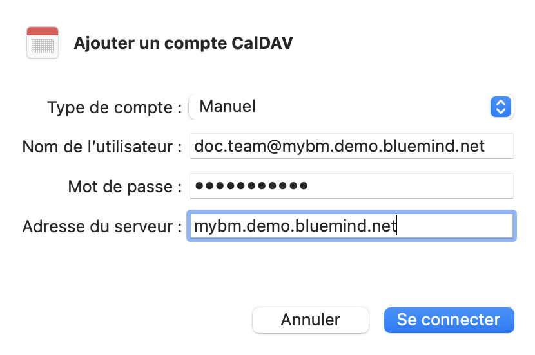
Task: Click the "Ajouter un compte CalDAV" title
Action: [184, 43]
